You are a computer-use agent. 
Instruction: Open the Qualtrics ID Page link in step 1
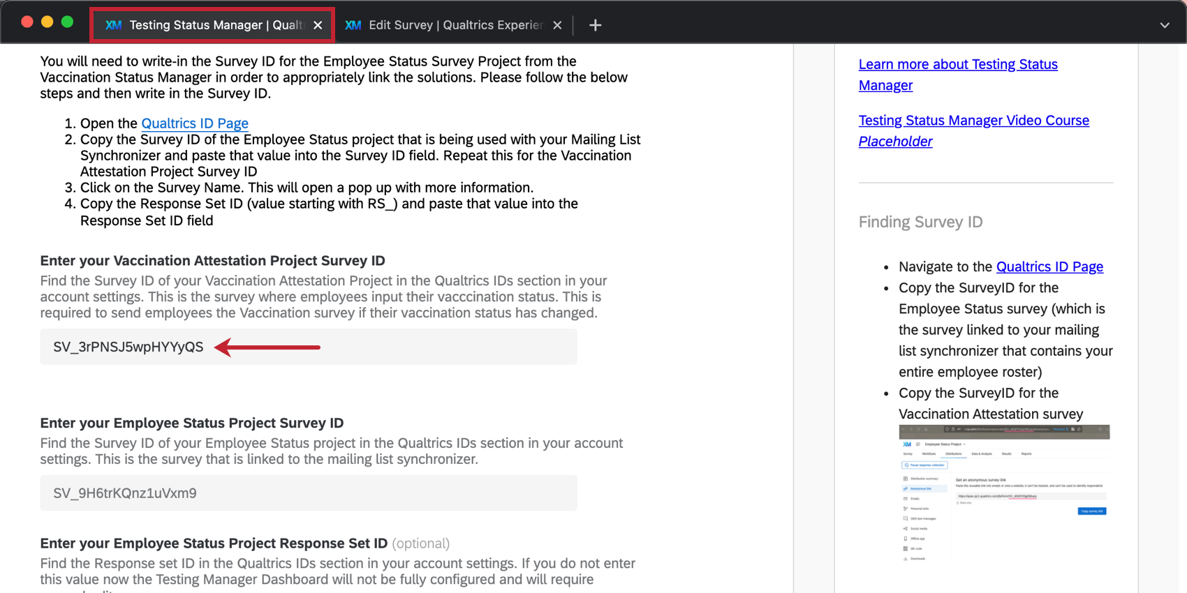pos(195,123)
